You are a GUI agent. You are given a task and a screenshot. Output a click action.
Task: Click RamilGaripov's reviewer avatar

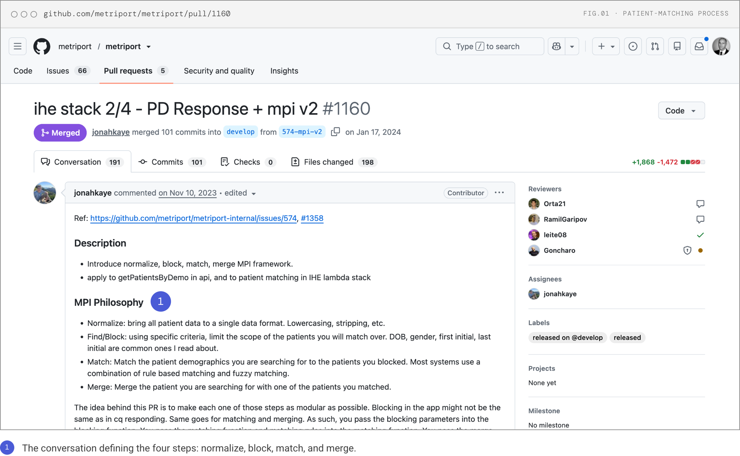(x=534, y=219)
